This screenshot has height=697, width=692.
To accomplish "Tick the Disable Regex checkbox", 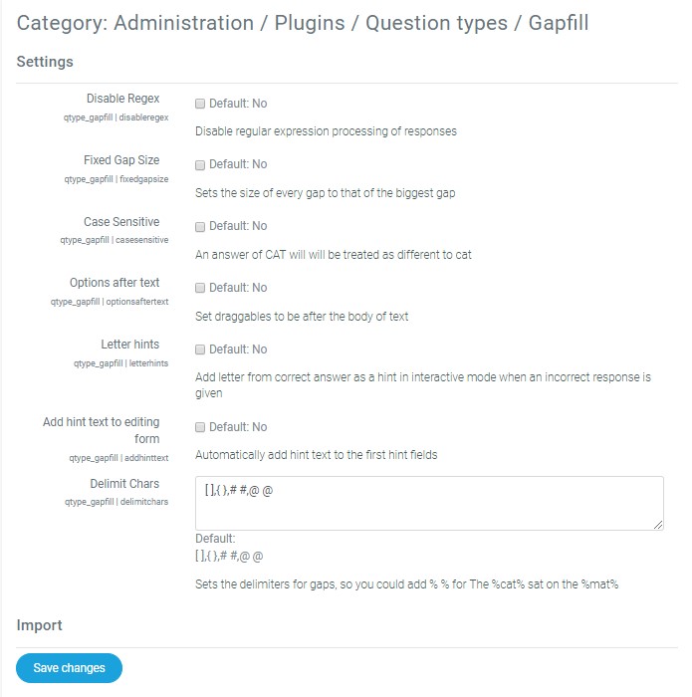I will (x=200, y=104).
